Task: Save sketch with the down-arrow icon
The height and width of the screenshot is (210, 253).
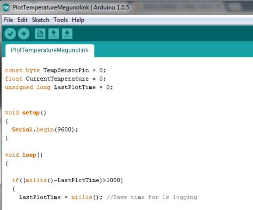Action: click(67, 34)
